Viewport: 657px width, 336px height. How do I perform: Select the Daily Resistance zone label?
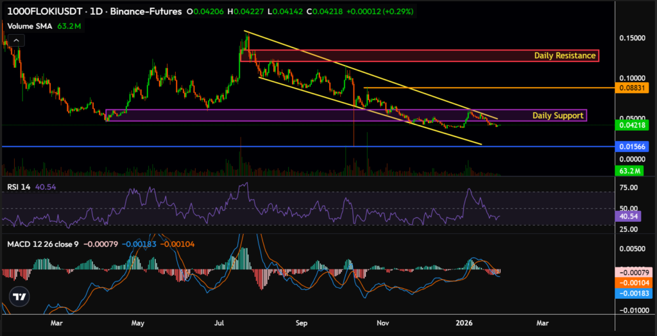(565, 55)
